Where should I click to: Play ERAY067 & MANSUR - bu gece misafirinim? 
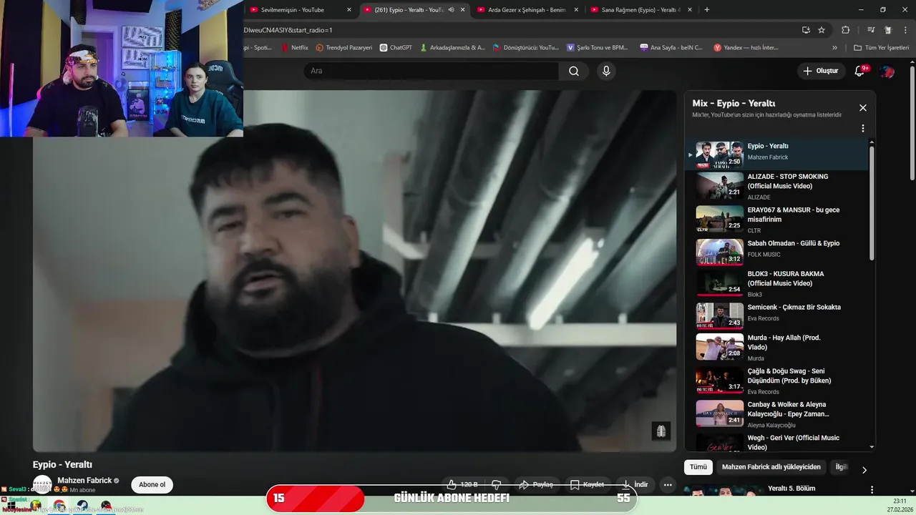click(776, 220)
